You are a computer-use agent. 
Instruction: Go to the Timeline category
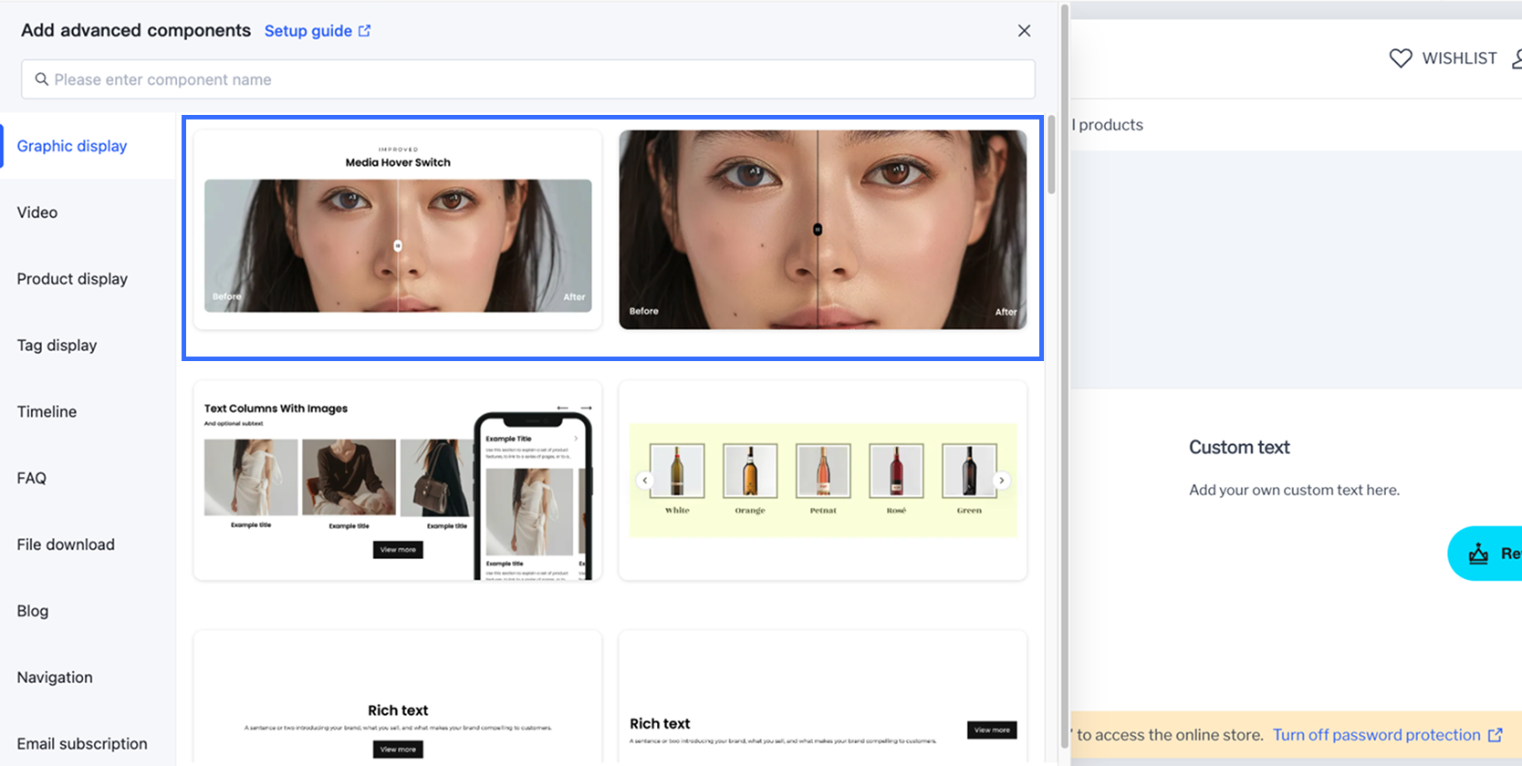pyautogui.click(x=47, y=412)
